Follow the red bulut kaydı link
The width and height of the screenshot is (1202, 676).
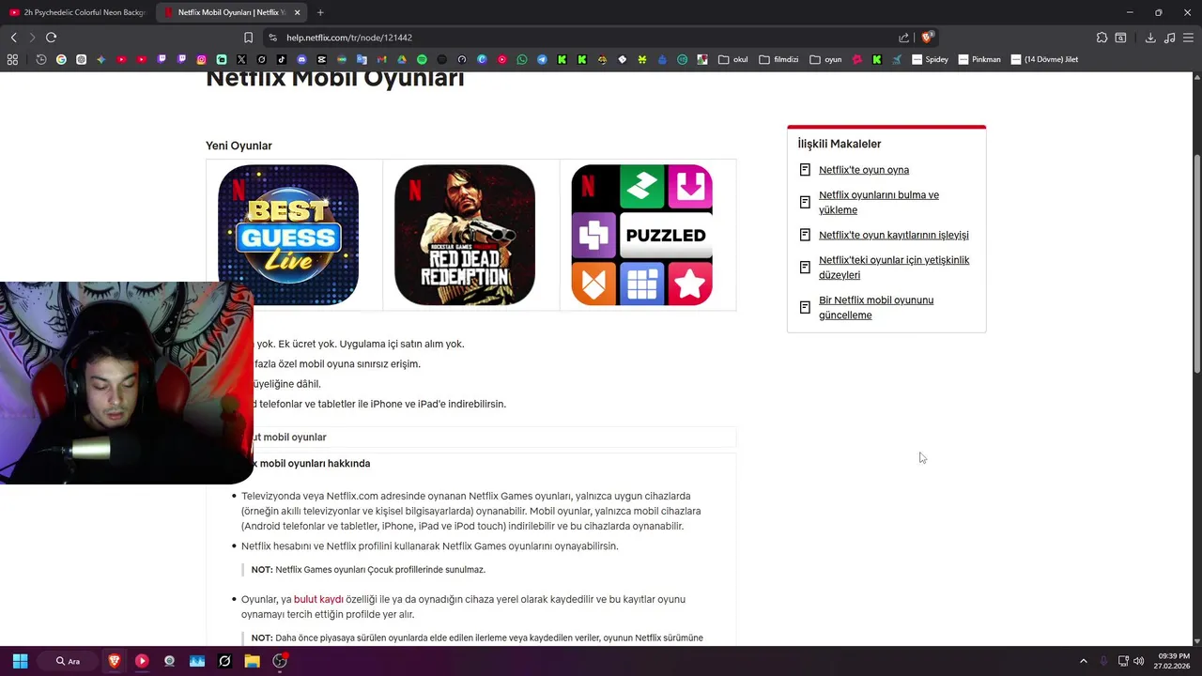(318, 599)
